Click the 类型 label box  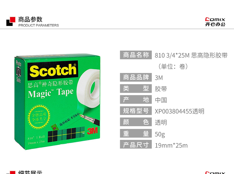[x=136, y=89]
